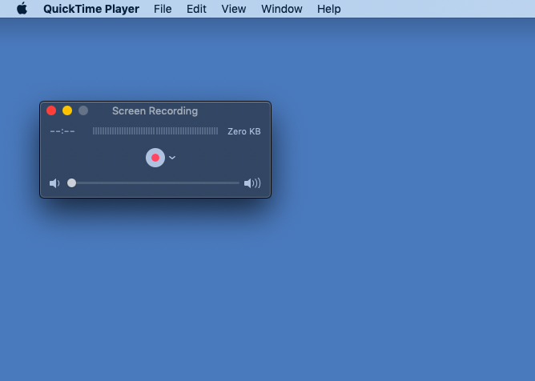Click the low volume speaker icon
The height and width of the screenshot is (381, 535).
(54, 183)
